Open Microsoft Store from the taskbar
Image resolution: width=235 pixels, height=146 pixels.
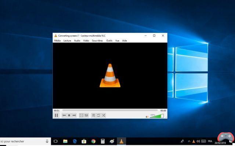(84, 141)
